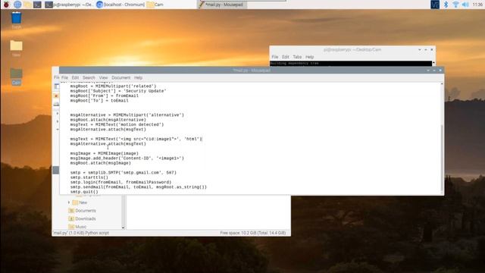Switch to the Cam folder taskbar entry

[x=155, y=5]
